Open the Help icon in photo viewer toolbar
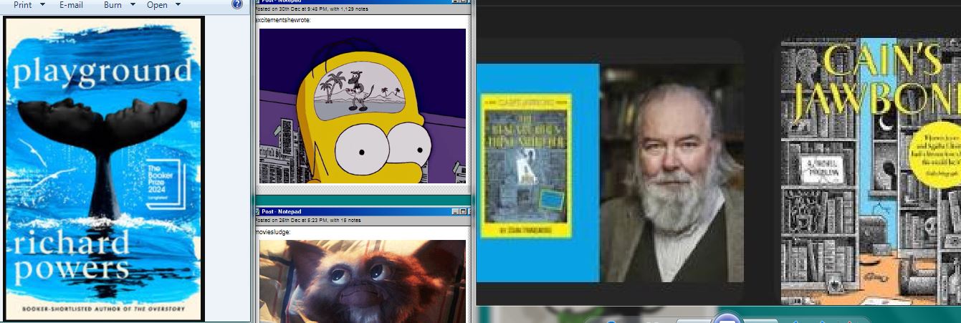 click(237, 4)
